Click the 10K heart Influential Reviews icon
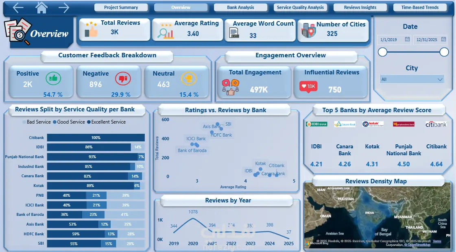The width and height of the screenshot is (456, 252). click(308, 87)
